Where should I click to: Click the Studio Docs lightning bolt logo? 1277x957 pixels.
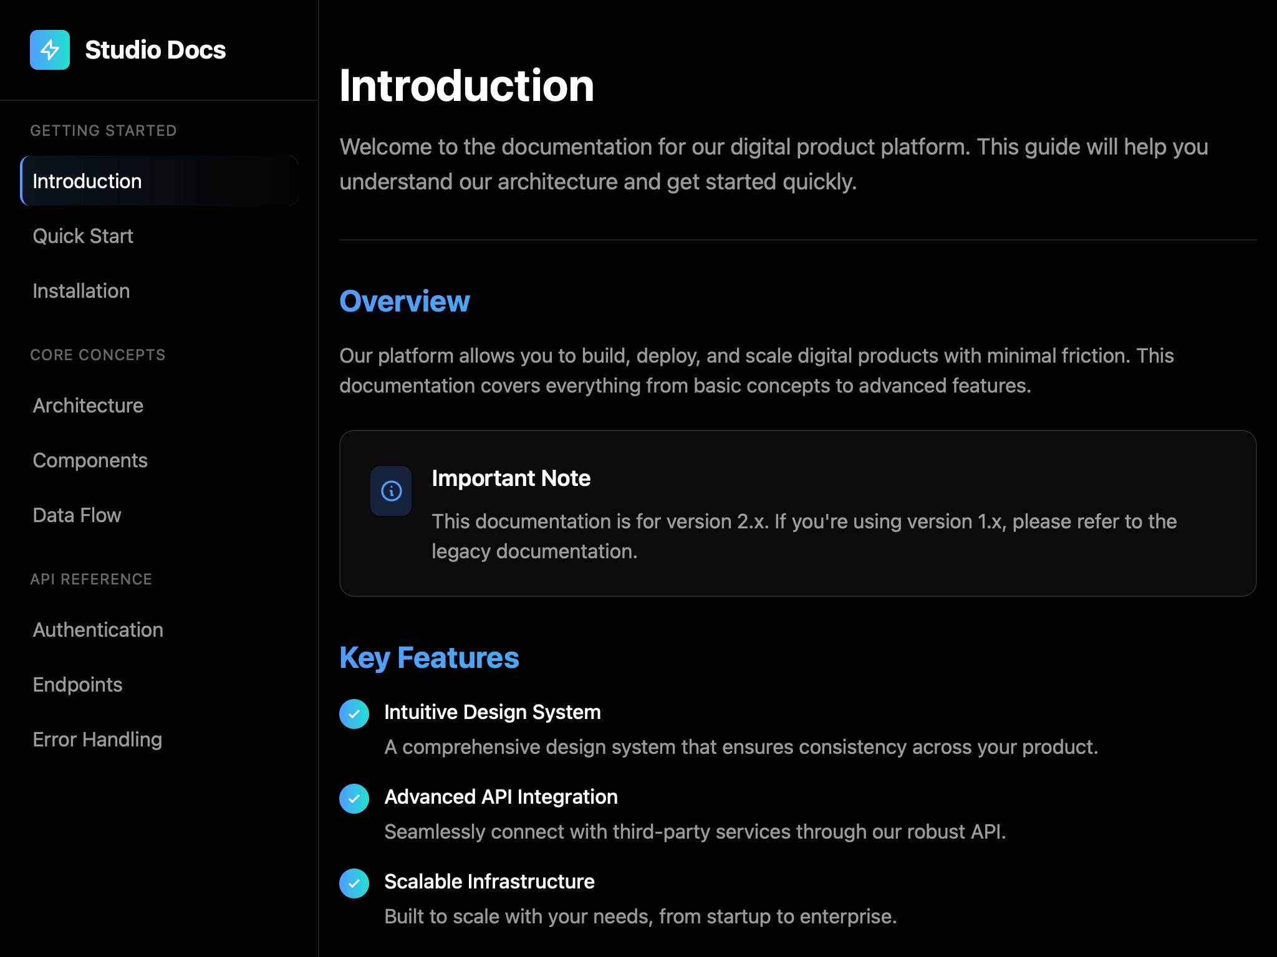click(x=50, y=49)
